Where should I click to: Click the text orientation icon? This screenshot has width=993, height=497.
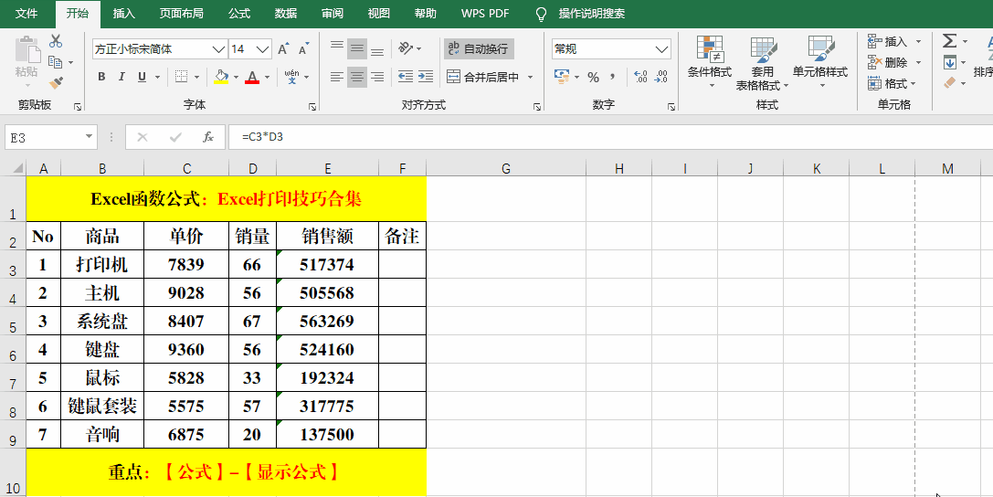coord(406,48)
